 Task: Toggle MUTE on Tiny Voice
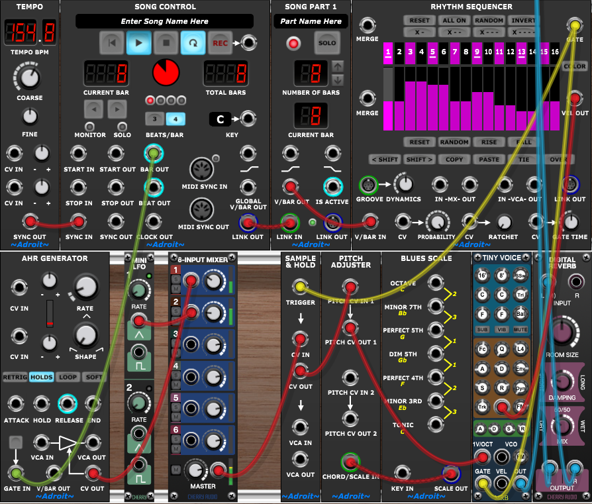point(520,330)
